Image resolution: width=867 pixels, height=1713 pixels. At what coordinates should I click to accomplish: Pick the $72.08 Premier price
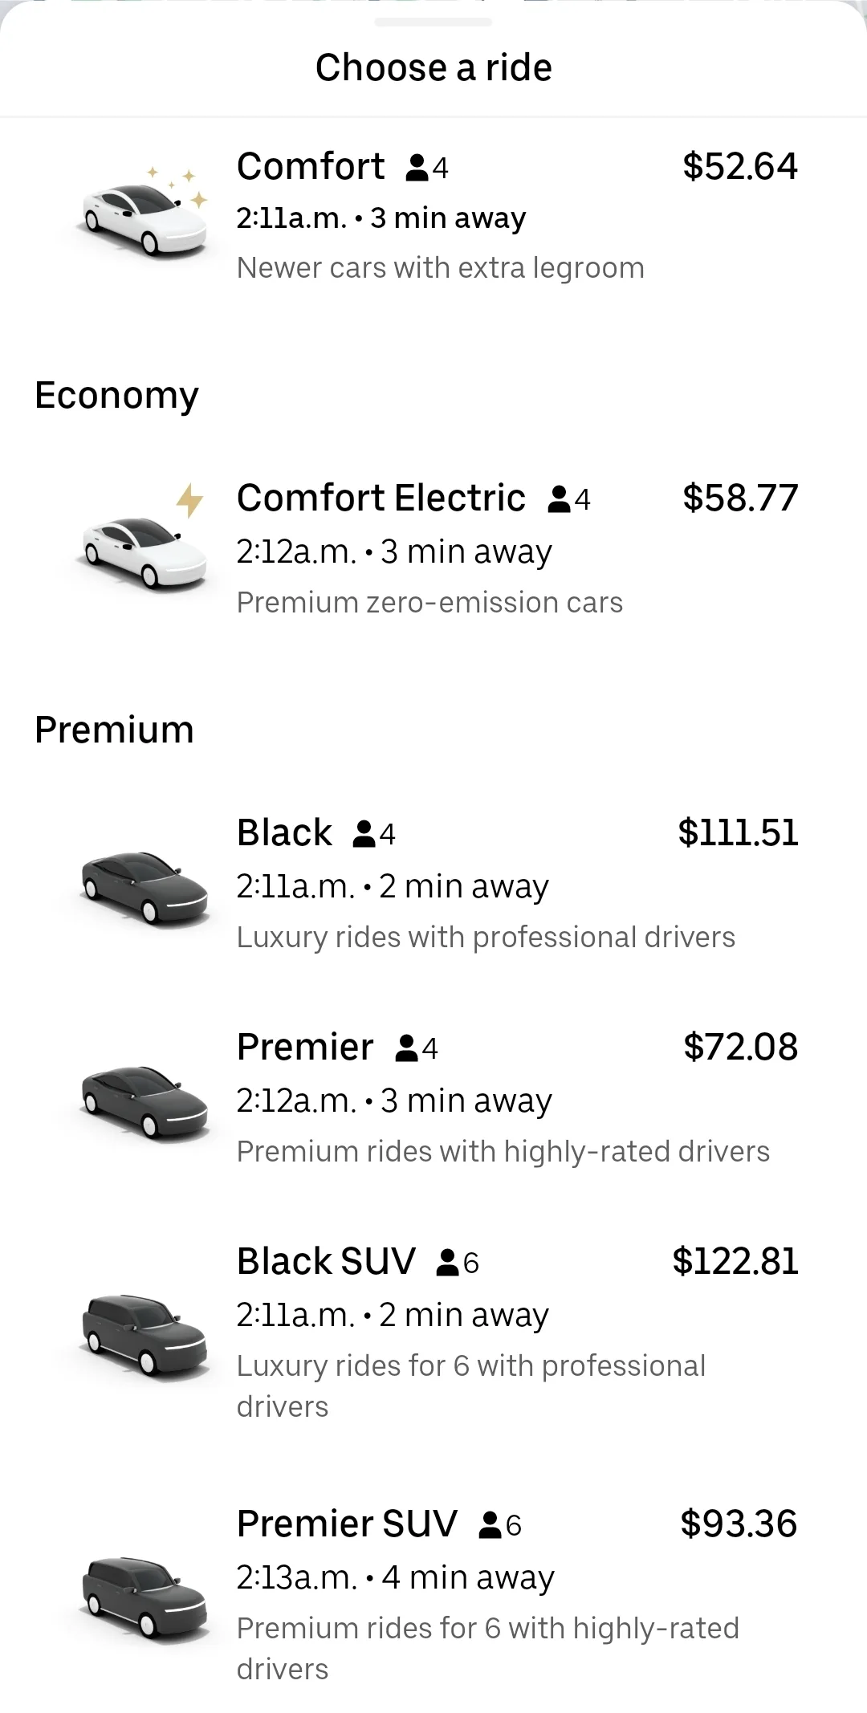740,1047
